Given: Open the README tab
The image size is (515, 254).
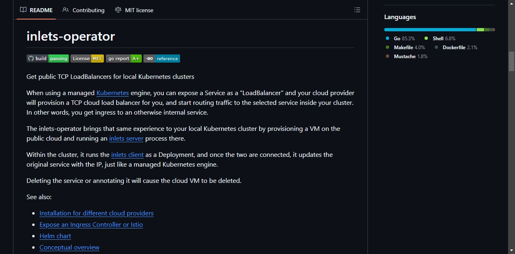Looking at the screenshot, I should tap(36, 10).
